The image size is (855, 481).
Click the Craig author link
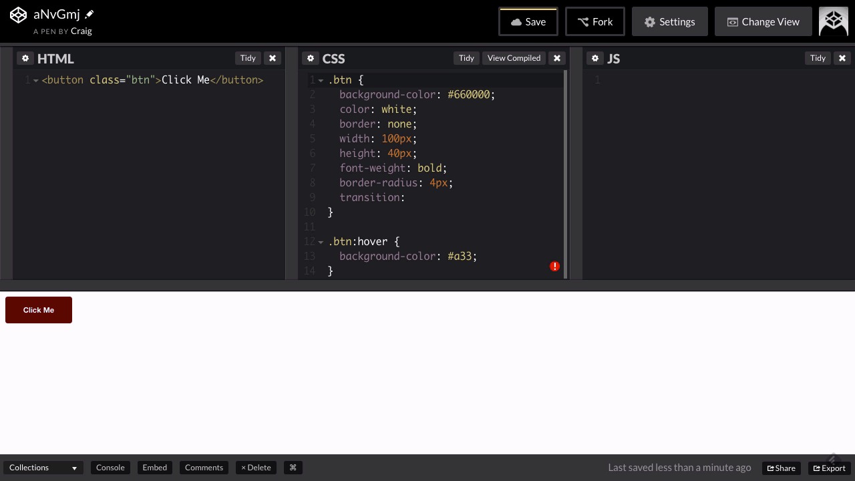81,31
